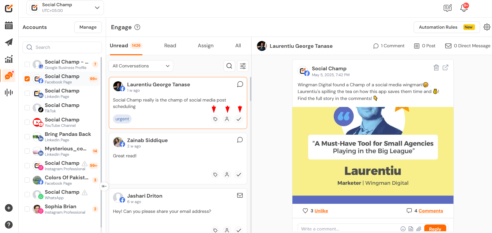Click assign person icon on Zainab Siddique card
The width and height of the screenshot is (492, 233).
click(x=227, y=175)
